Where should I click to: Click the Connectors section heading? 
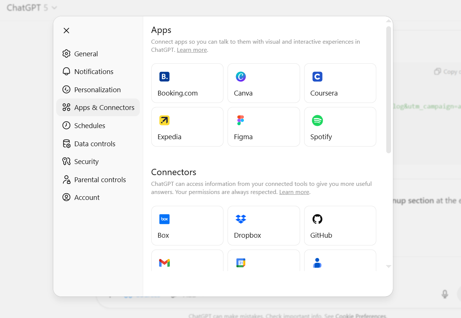click(174, 172)
